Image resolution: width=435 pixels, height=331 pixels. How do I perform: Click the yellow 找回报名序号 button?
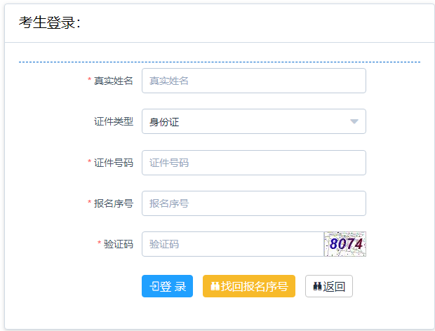click(248, 286)
